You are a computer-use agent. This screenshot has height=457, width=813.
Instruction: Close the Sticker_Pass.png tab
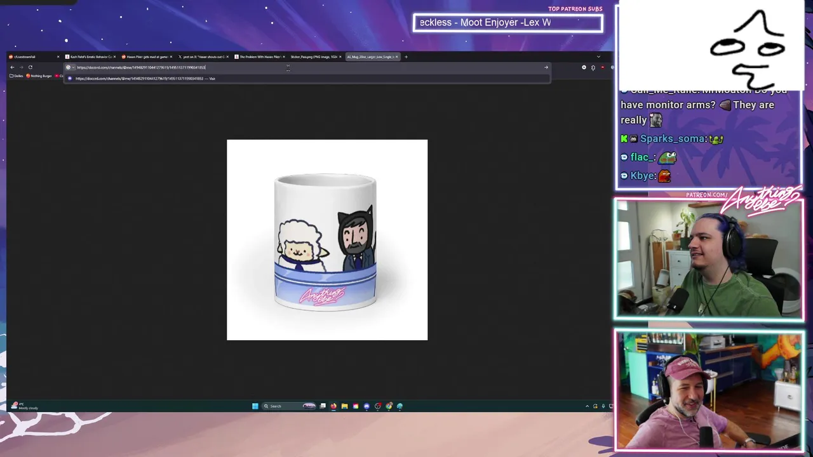point(340,56)
